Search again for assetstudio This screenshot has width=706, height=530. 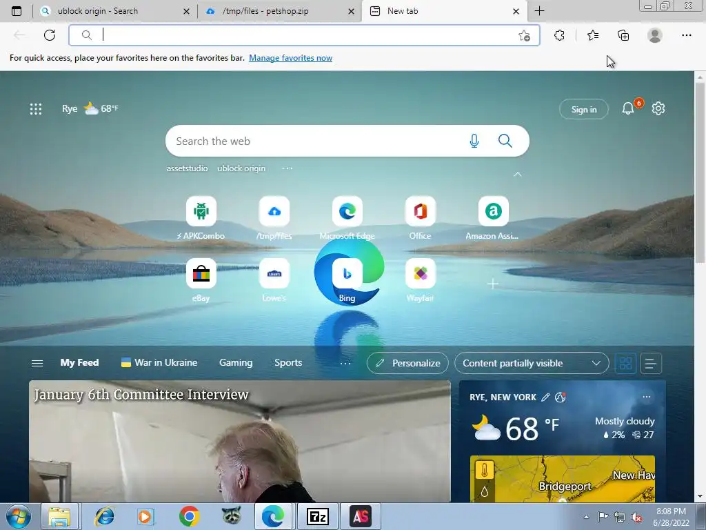click(x=188, y=168)
